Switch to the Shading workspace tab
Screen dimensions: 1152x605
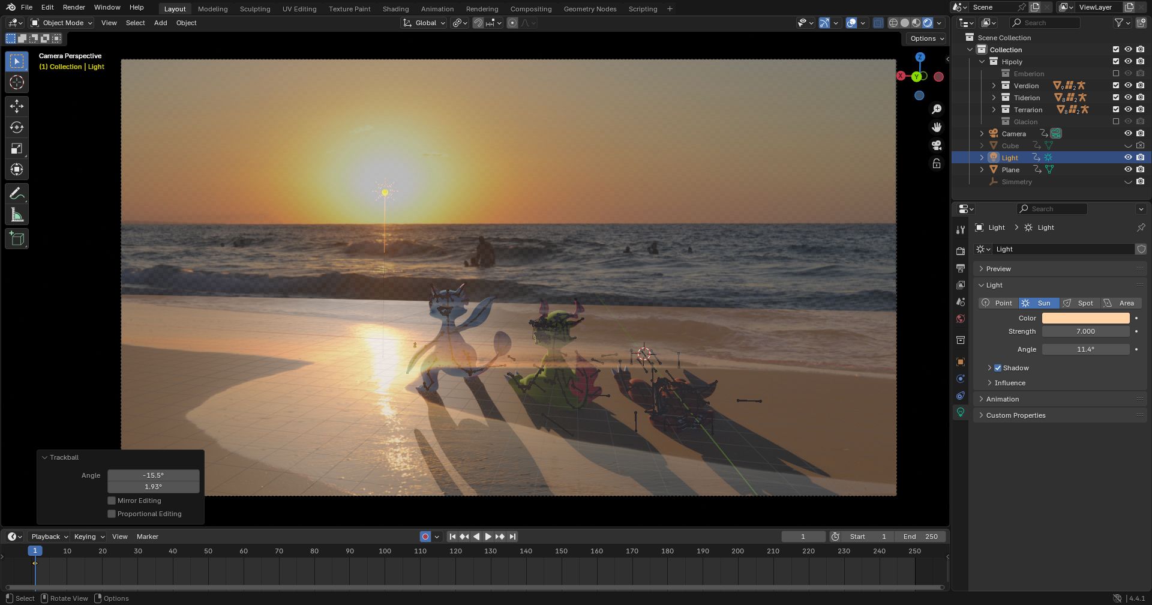pyautogui.click(x=395, y=9)
